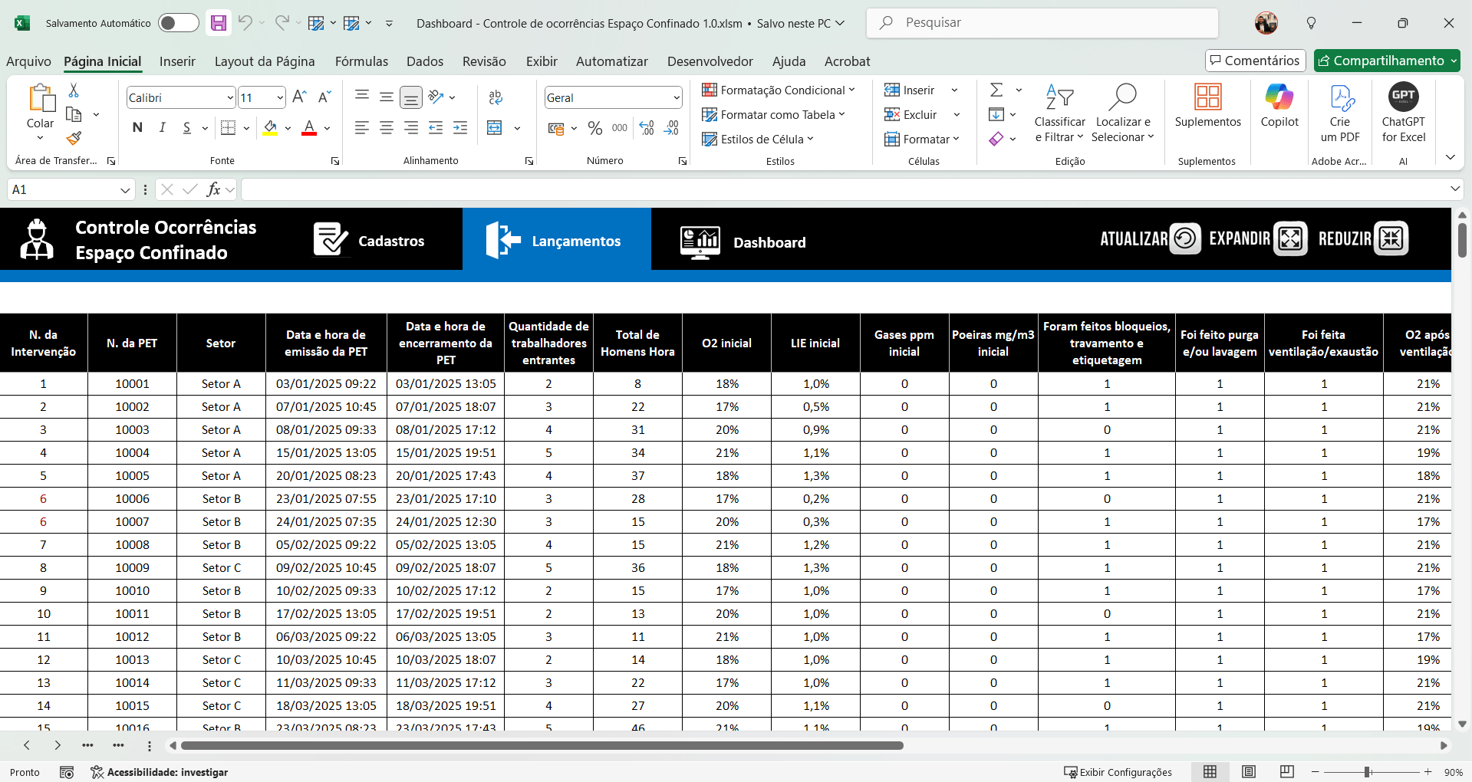Image resolution: width=1472 pixels, height=782 pixels.
Task: Toggle italic formatting I button
Action: coord(162,128)
